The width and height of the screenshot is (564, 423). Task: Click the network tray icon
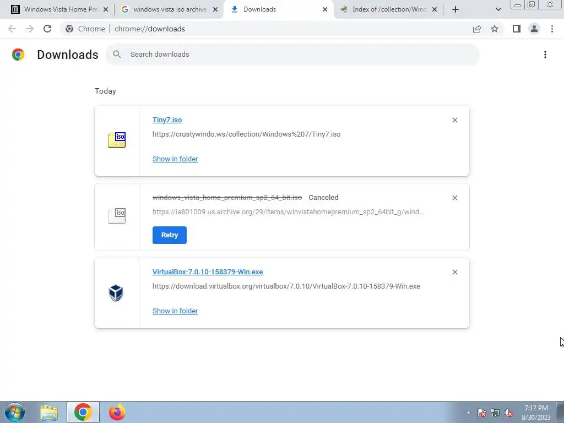495,413
